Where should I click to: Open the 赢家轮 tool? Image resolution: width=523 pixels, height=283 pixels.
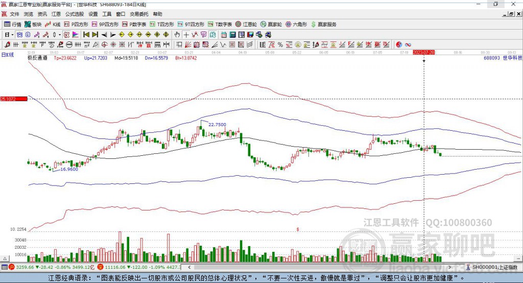[x=271, y=25]
